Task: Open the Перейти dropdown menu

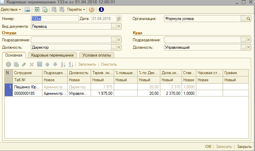Action: [x=76, y=9]
